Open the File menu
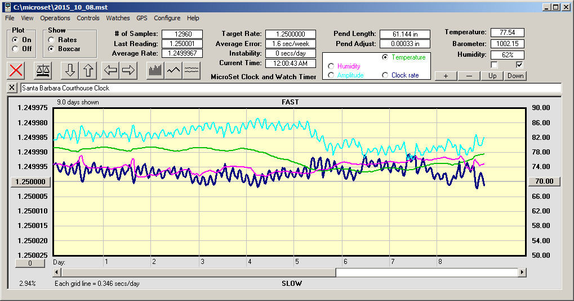 [10, 18]
